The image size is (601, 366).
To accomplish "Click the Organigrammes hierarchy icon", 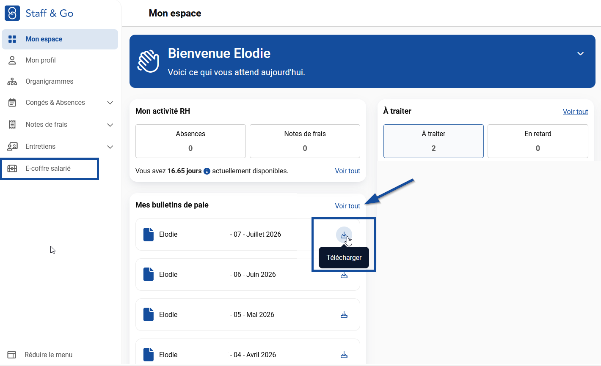I will 12,82.
